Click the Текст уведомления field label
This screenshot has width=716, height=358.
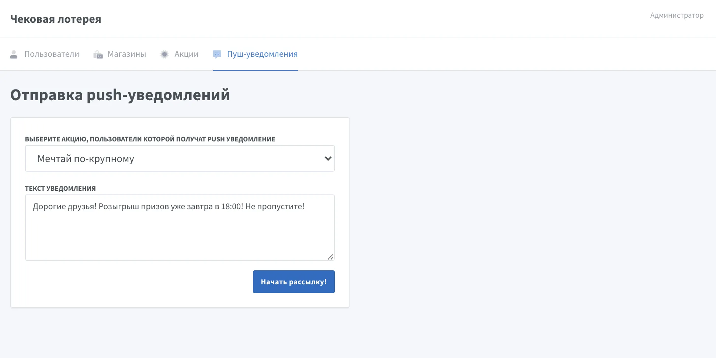click(x=60, y=189)
